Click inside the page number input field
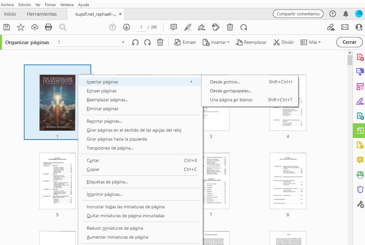This screenshot has width=365, height=245. click(x=141, y=27)
